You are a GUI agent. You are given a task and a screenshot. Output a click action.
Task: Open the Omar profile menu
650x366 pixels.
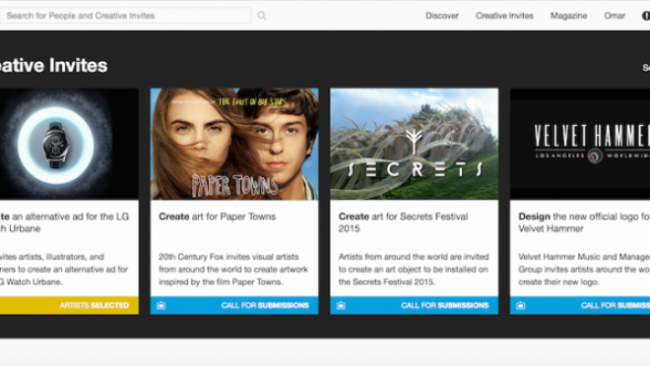click(615, 16)
